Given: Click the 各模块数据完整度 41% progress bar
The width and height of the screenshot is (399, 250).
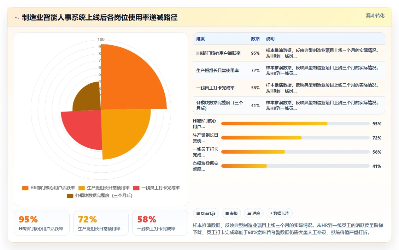Looking at the screenshot, I should [x=295, y=166].
